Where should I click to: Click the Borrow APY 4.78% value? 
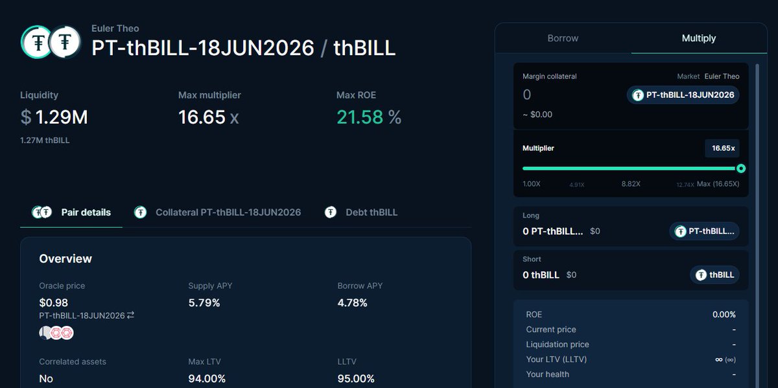(353, 302)
